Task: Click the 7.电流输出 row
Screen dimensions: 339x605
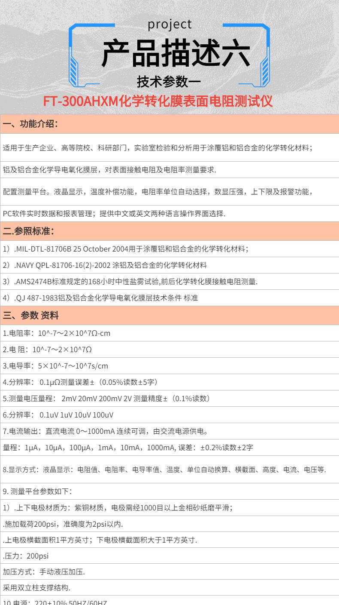Action: pos(169,431)
